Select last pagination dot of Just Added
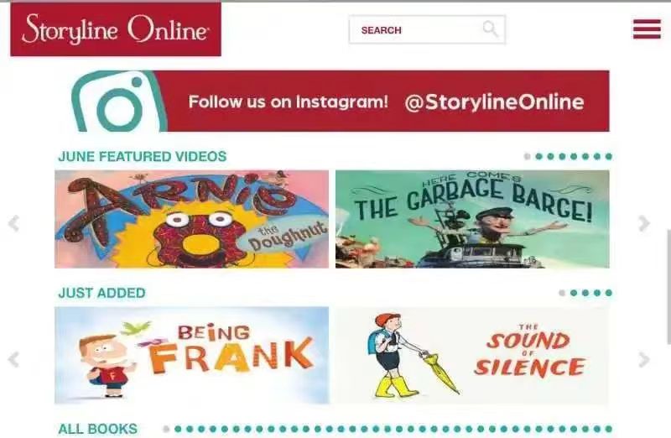Image resolution: width=671 pixels, height=438 pixels. click(x=609, y=293)
